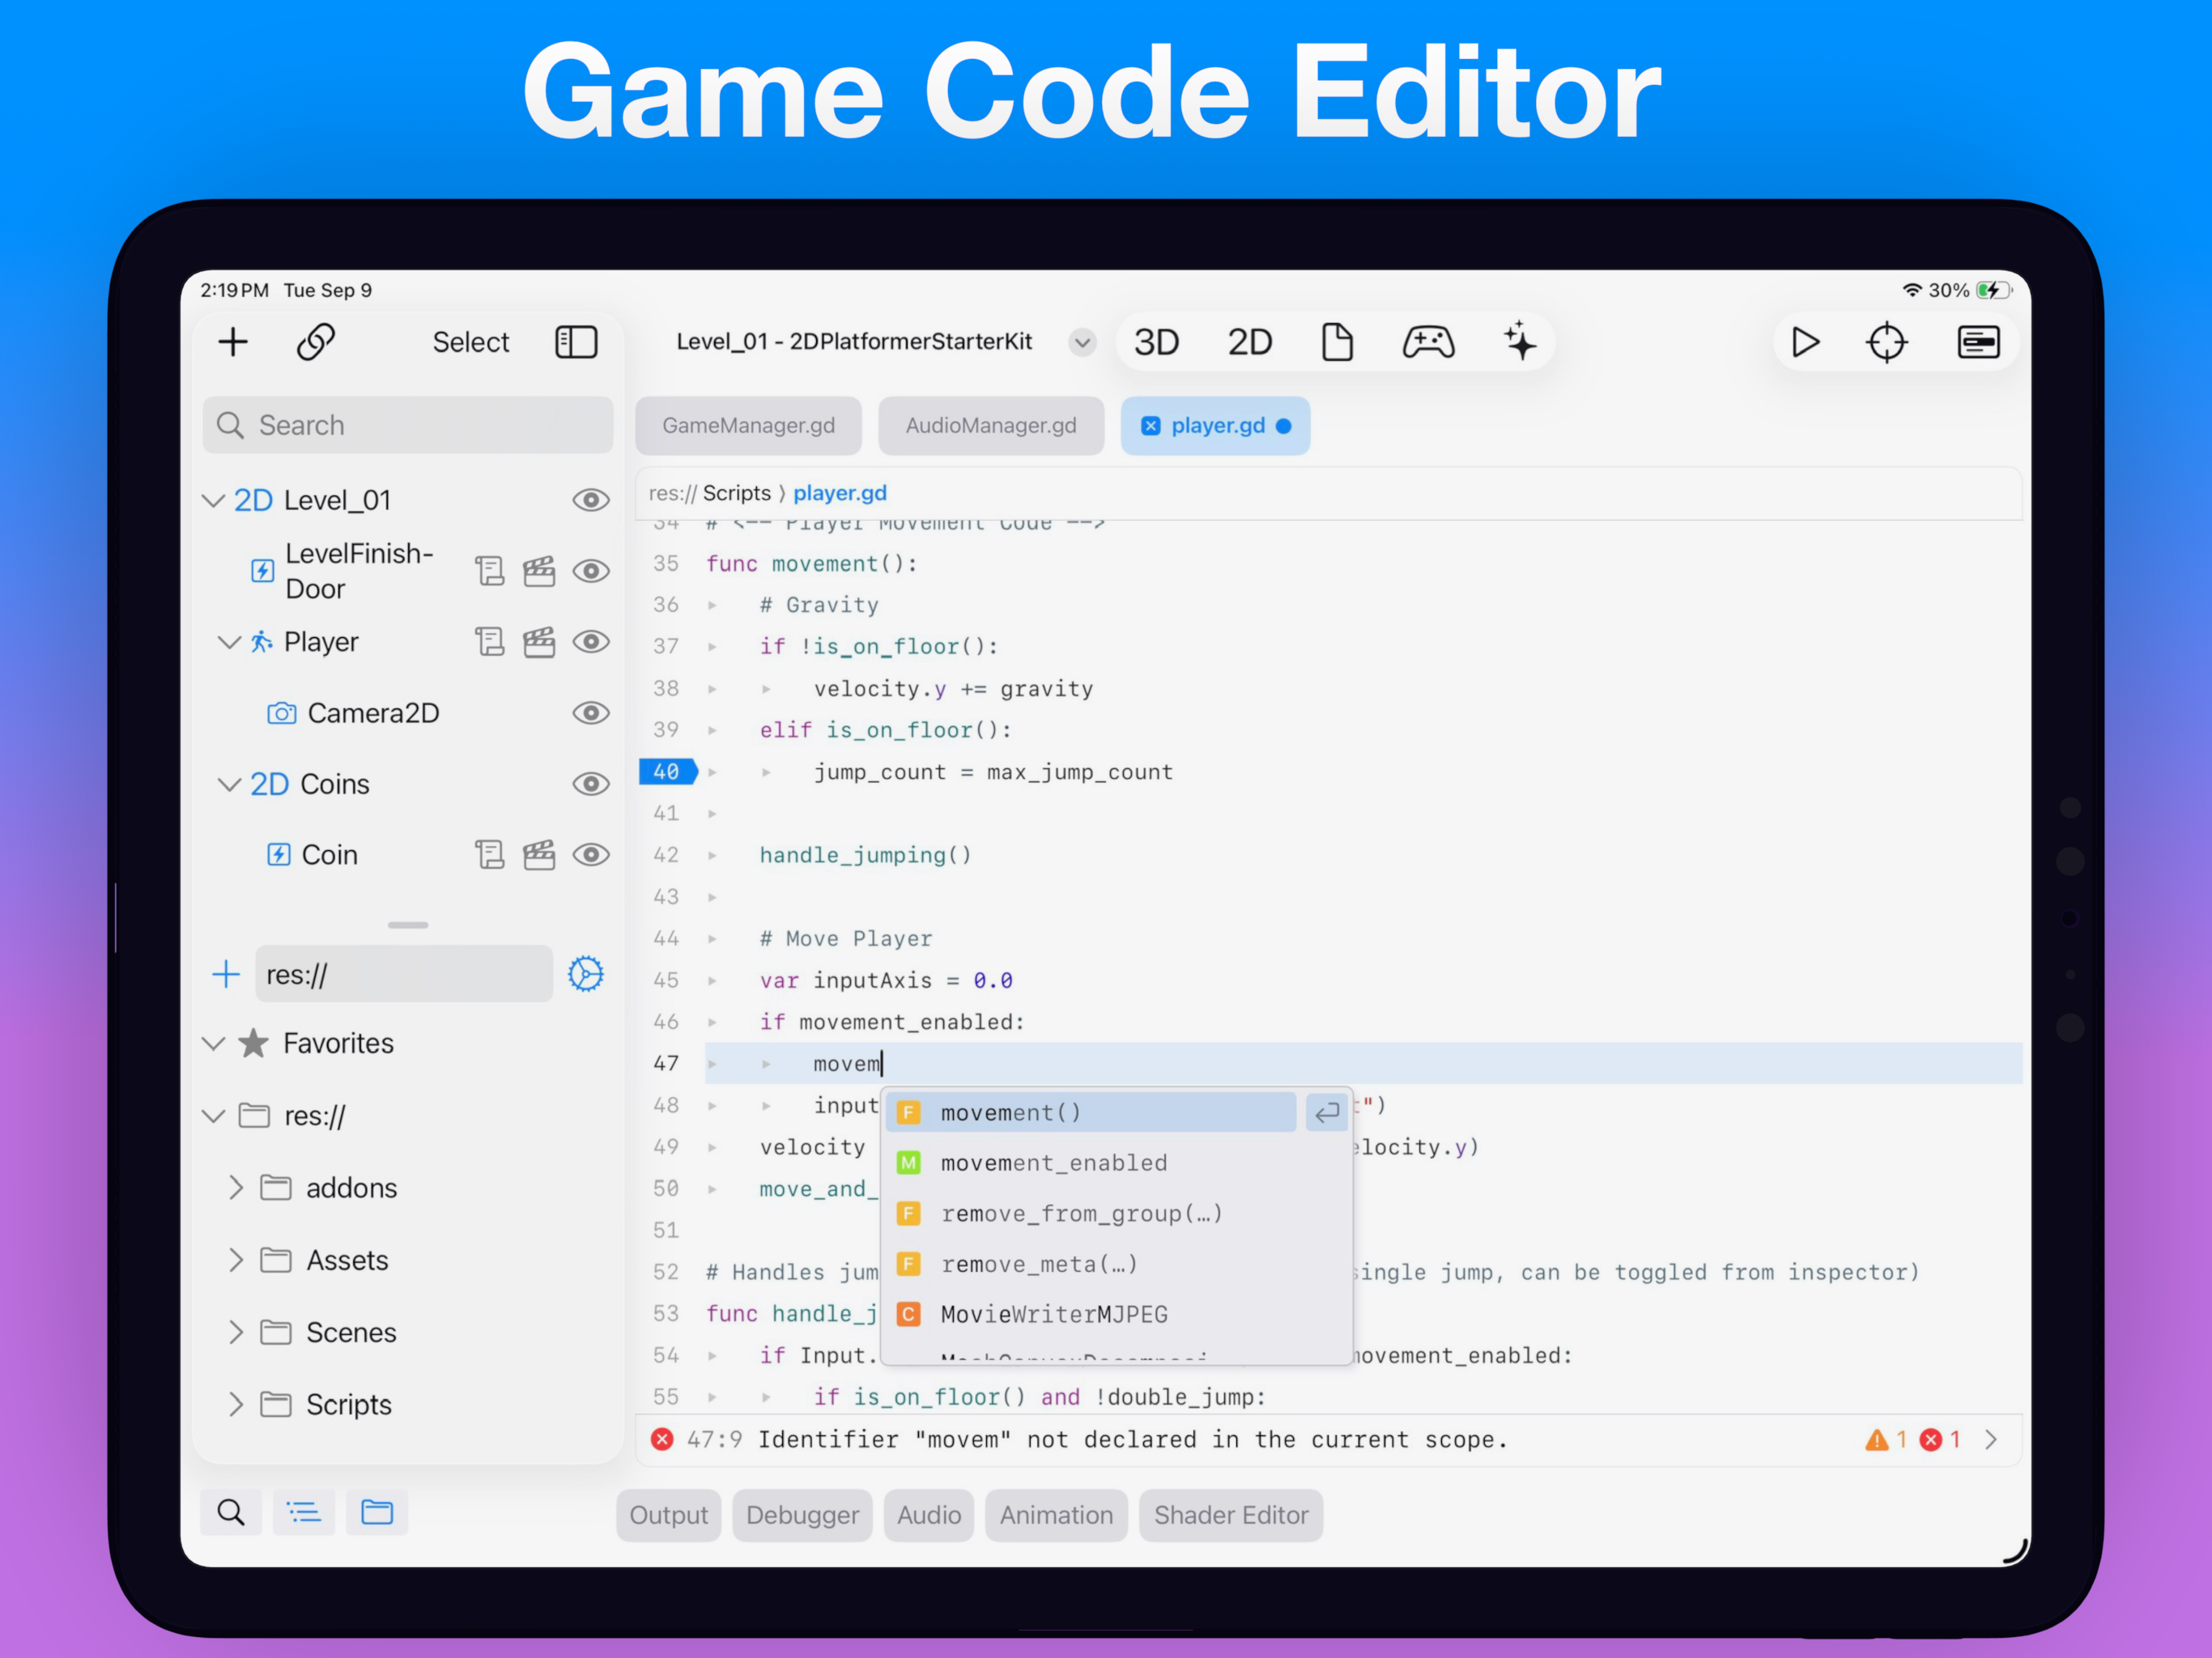Open scene clapper icon for Player
This screenshot has height=1658, width=2212.
click(x=539, y=642)
